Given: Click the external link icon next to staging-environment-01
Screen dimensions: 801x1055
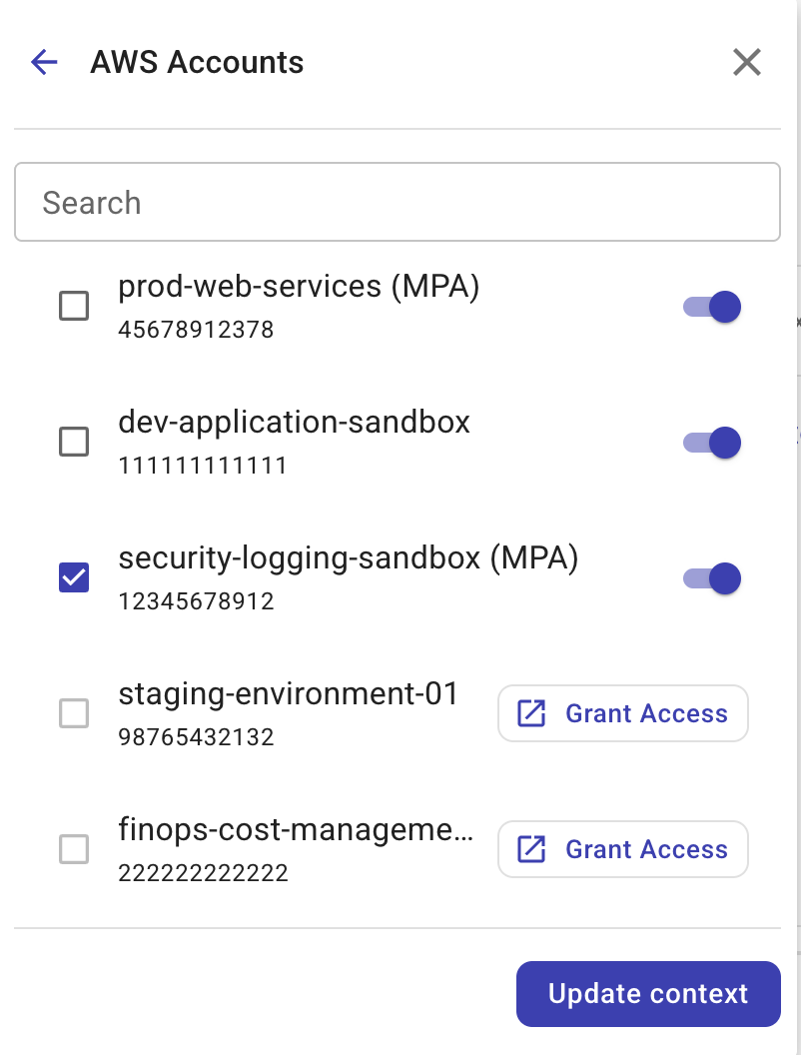Looking at the screenshot, I should pos(530,713).
